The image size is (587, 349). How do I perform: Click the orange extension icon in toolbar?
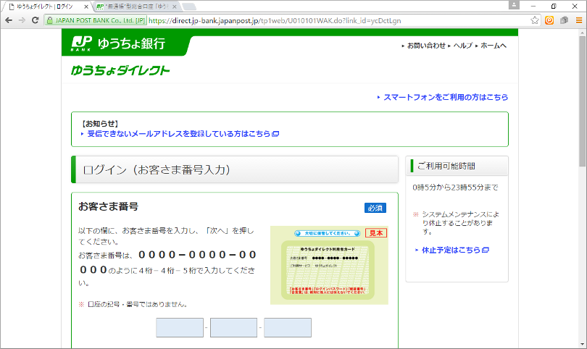click(x=549, y=20)
